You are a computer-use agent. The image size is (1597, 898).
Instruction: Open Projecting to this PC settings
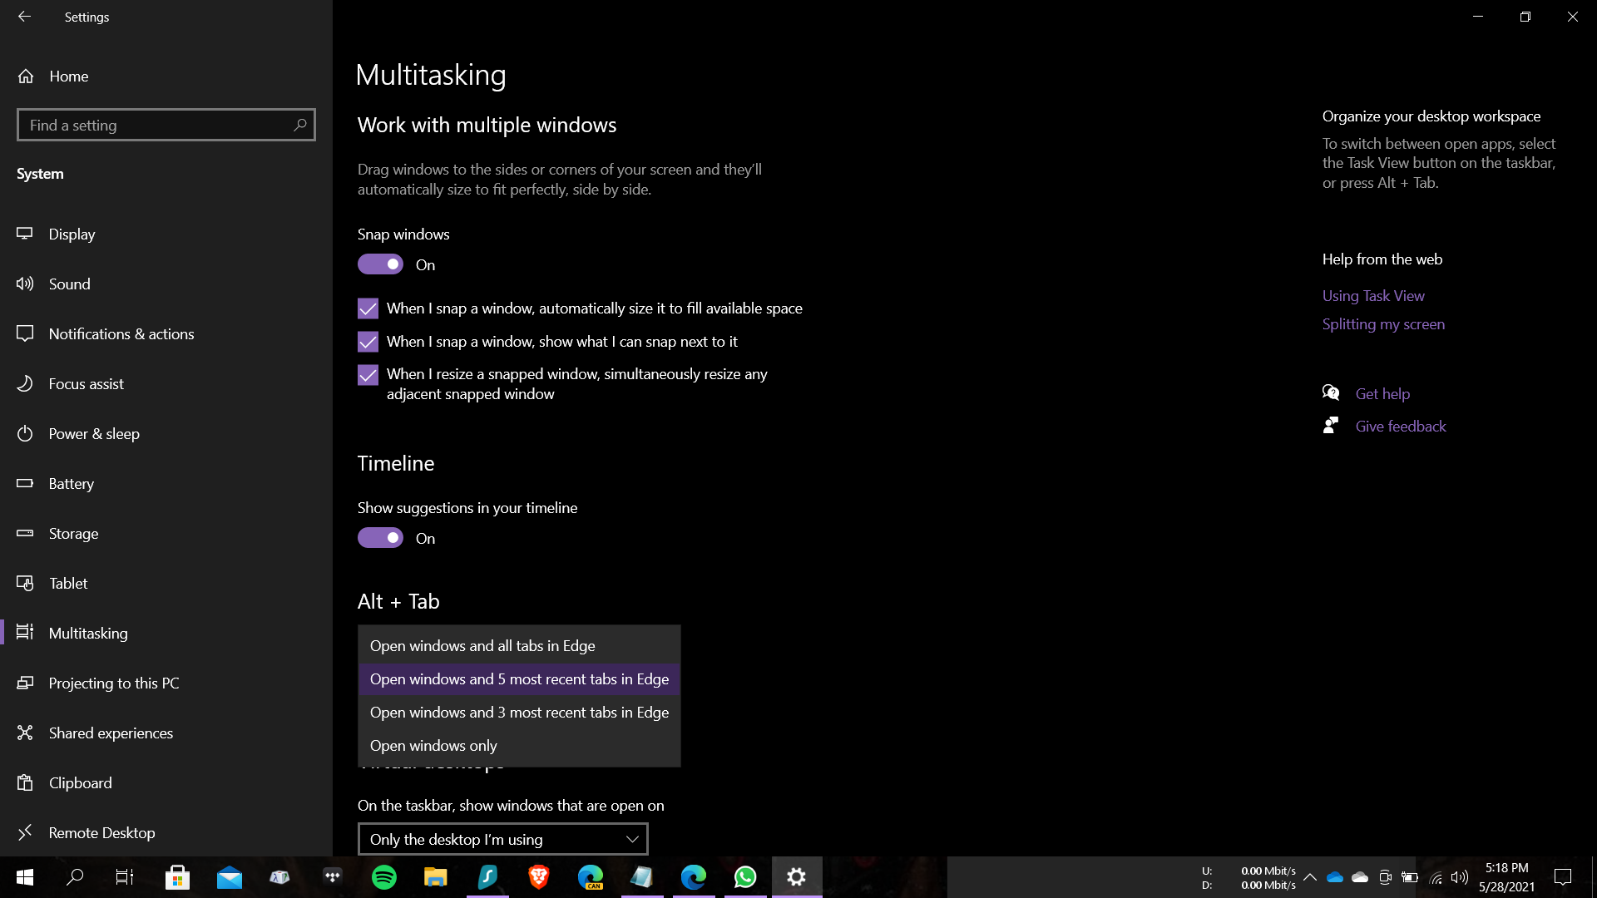[x=113, y=683]
